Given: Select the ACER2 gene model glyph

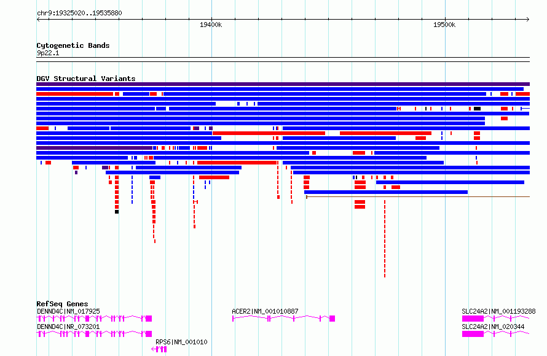Looking at the screenshot, I should 283,319.
